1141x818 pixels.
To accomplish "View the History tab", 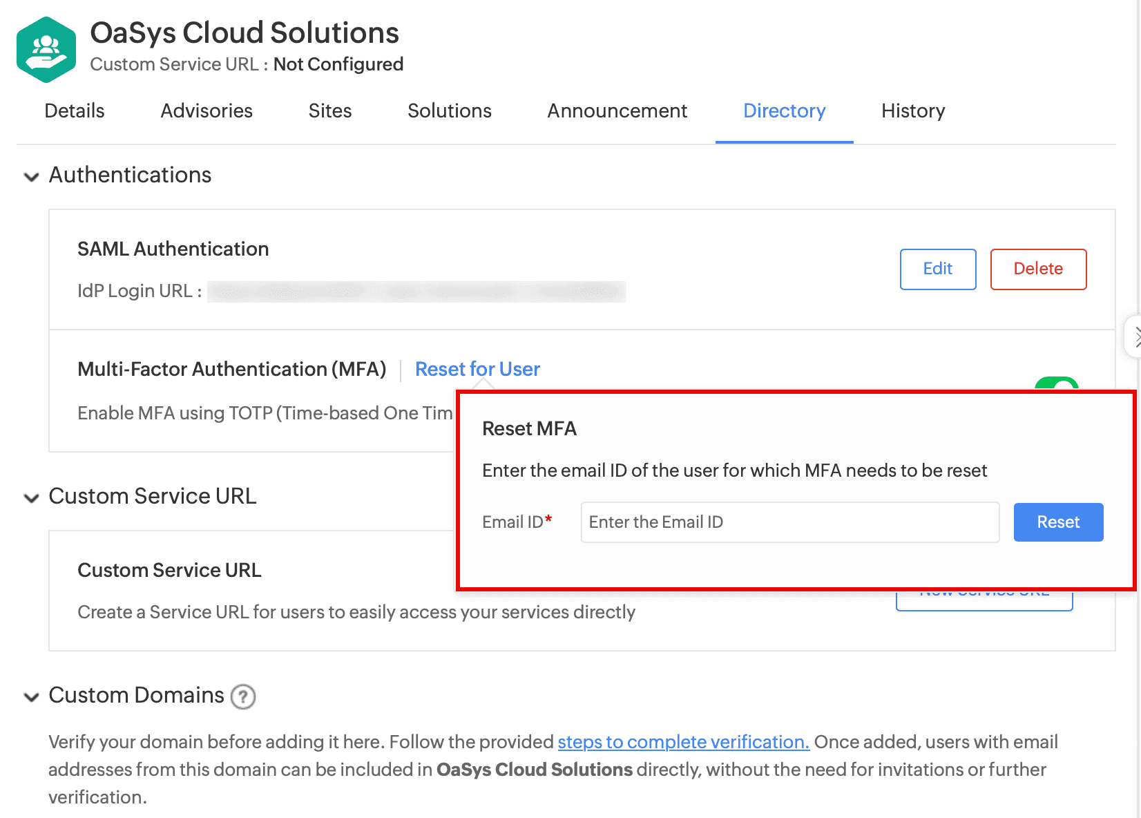I will coord(912,111).
